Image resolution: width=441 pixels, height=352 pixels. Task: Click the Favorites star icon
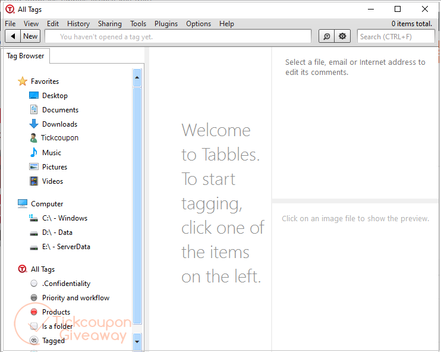click(23, 81)
